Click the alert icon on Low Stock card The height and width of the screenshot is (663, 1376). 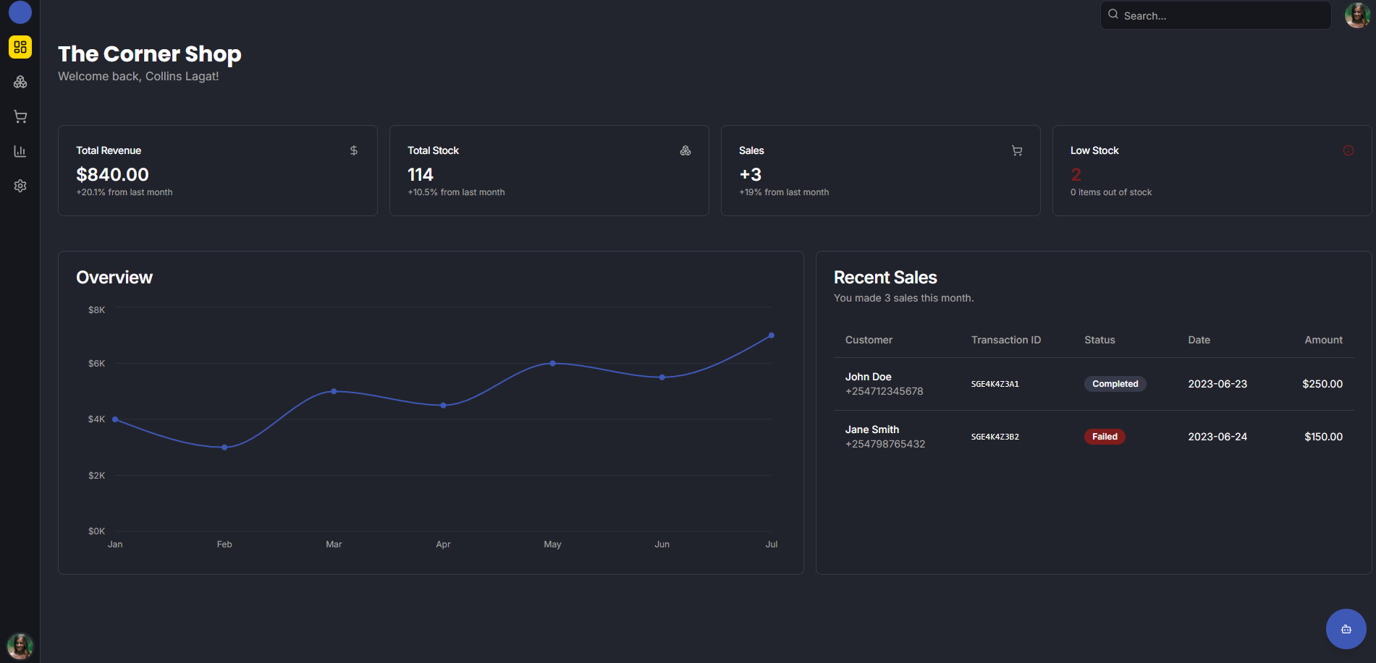pyautogui.click(x=1348, y=150)
